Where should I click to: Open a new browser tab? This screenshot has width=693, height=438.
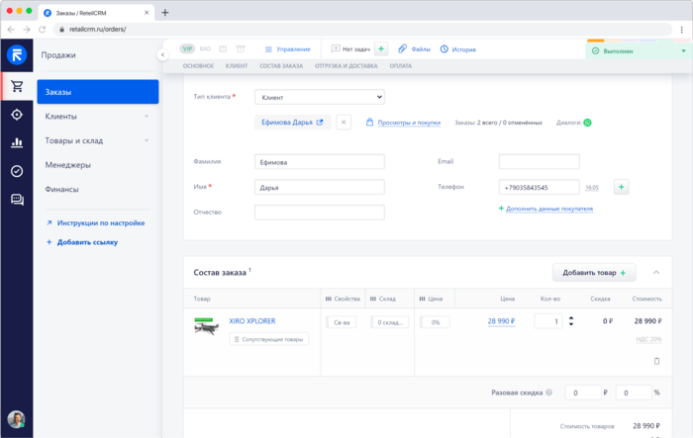click(165, 13)
